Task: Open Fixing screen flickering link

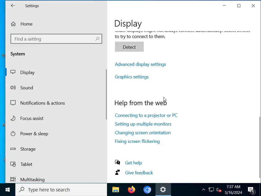Action: (x=137, y=141)
